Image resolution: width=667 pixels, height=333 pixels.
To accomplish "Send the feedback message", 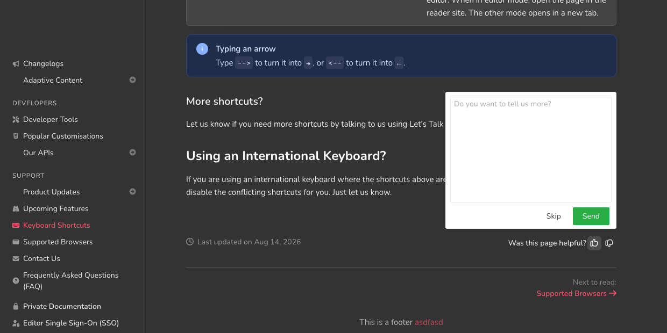I will 591,216.
